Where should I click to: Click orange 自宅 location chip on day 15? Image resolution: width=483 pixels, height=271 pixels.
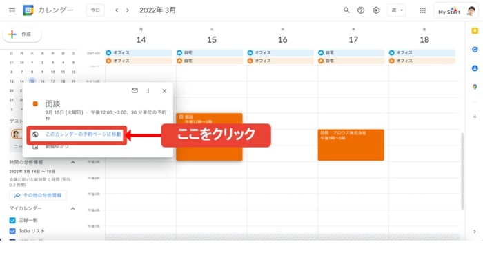tap(210, 61)
